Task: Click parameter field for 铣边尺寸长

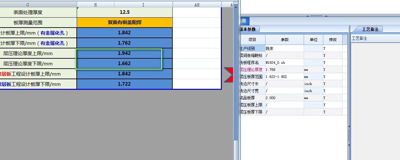Action: point(284,84)
